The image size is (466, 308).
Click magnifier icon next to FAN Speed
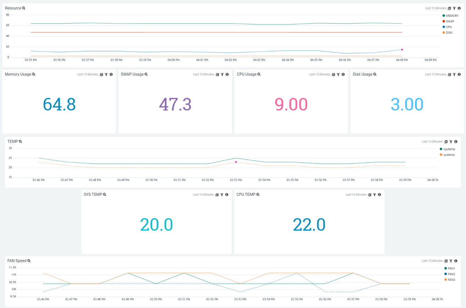(29, 261)
